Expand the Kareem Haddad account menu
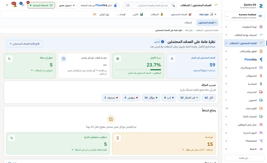Viewport: 267px width, 163px height. pyautogui.click(x=244, y=16)
